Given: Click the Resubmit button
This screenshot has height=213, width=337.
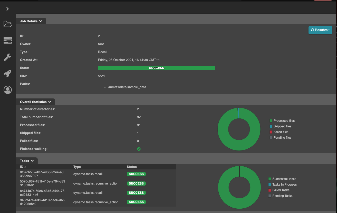Looking at the screenshot, I should click(320, 30).
